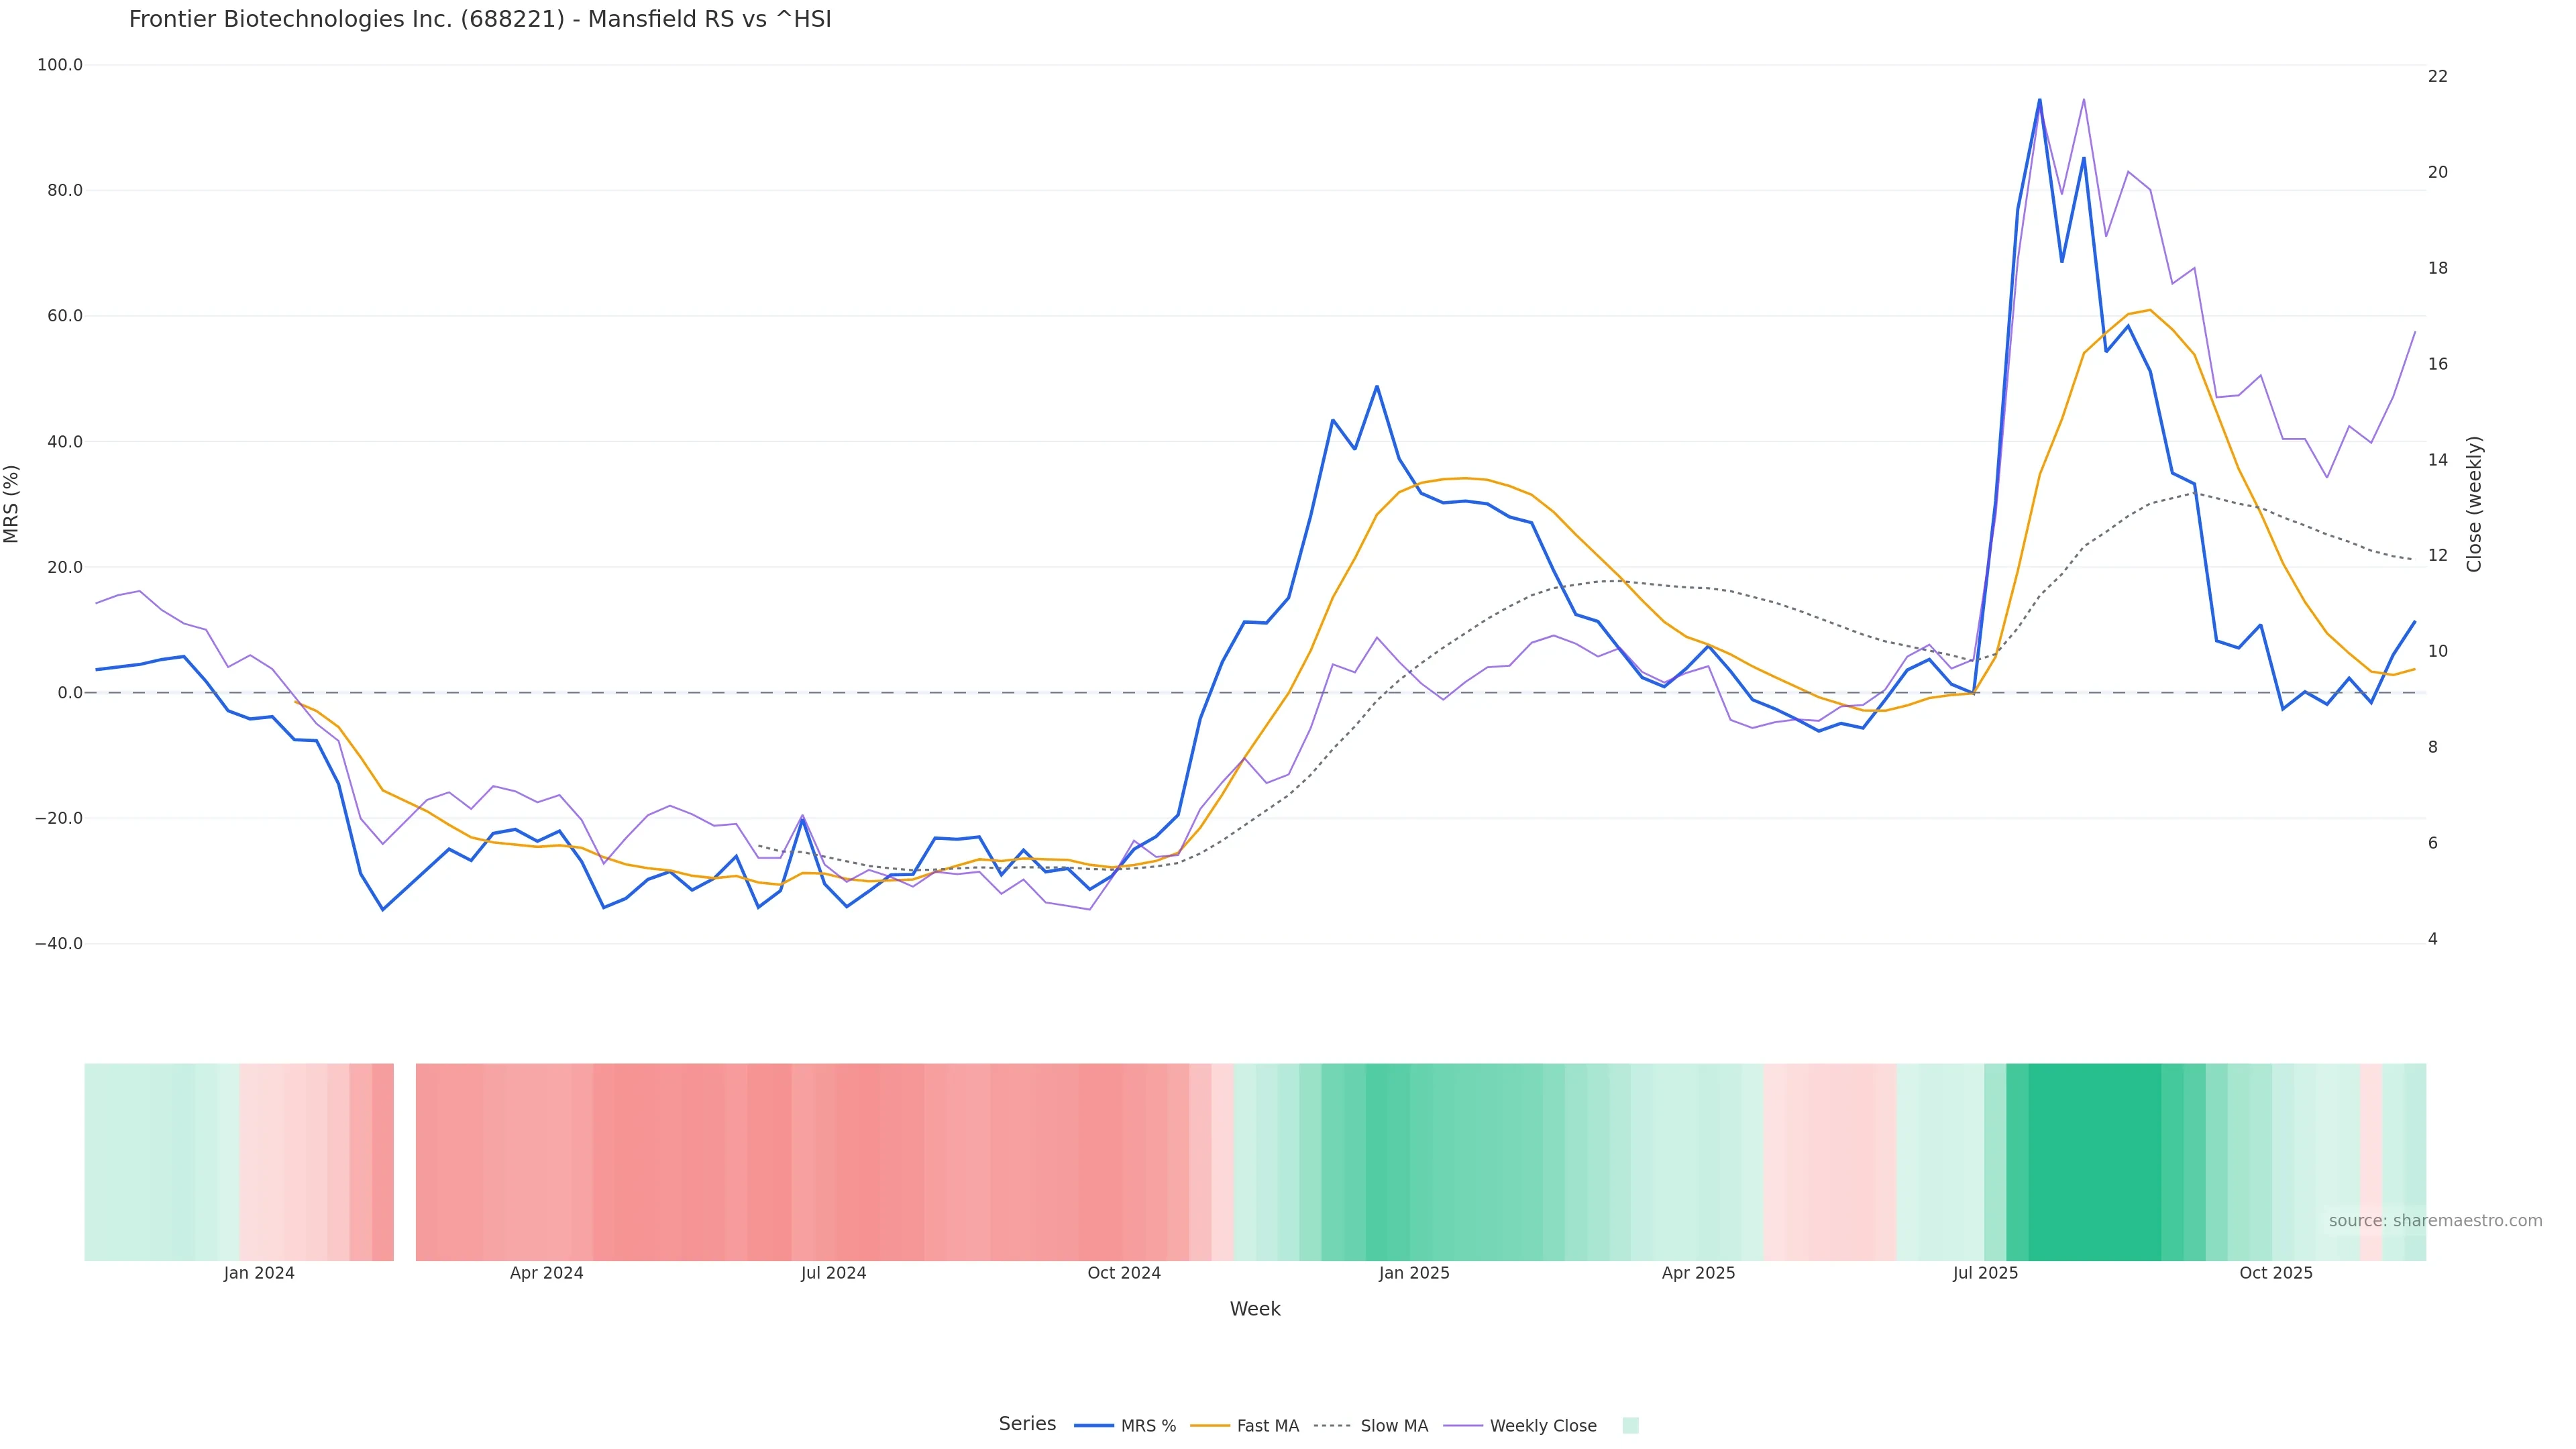
Task: Click the Close (weekly) right axis title
Action: pos(2474,504)
